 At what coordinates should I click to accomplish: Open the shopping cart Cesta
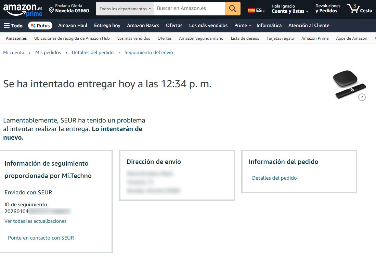point(360,9)
